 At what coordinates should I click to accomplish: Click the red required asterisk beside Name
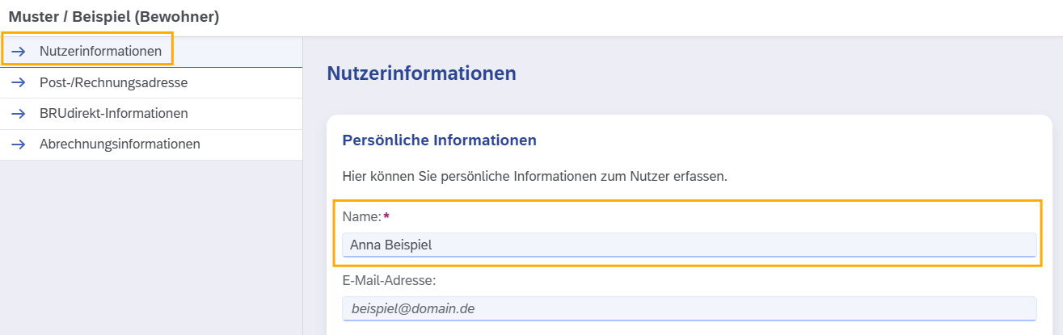point(386,216)
